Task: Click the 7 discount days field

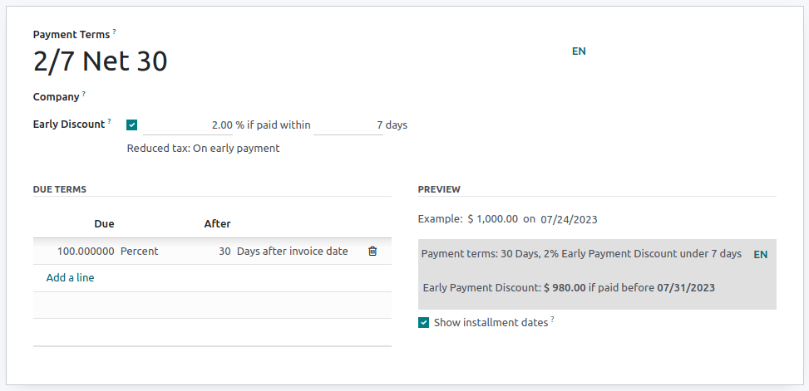Action: pyautogui.click(x=348, y=125)
